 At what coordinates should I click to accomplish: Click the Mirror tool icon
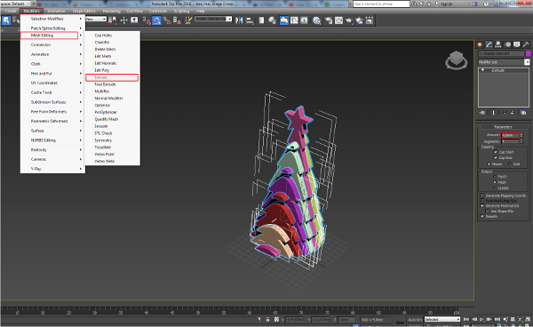click(x=239, y=20)
